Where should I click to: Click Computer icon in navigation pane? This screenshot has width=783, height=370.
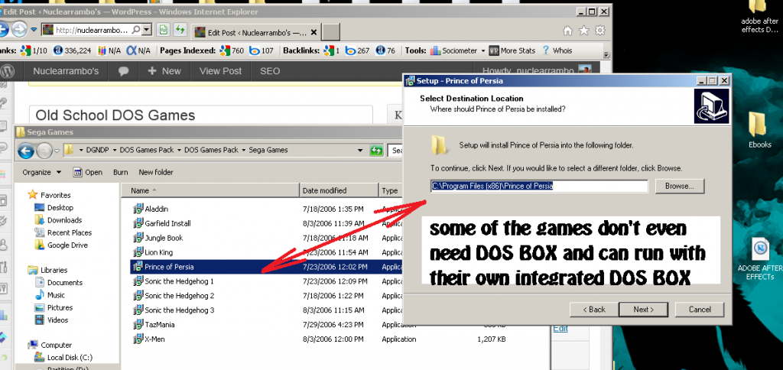tap(33, 345)
